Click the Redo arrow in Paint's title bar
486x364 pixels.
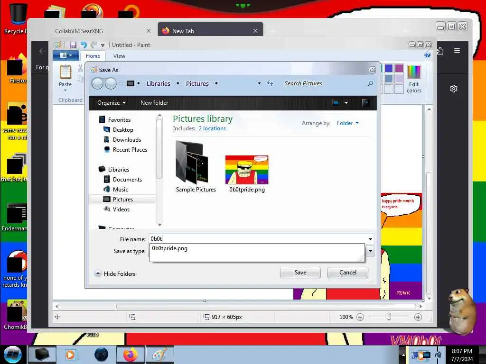[x=94, y=45]
